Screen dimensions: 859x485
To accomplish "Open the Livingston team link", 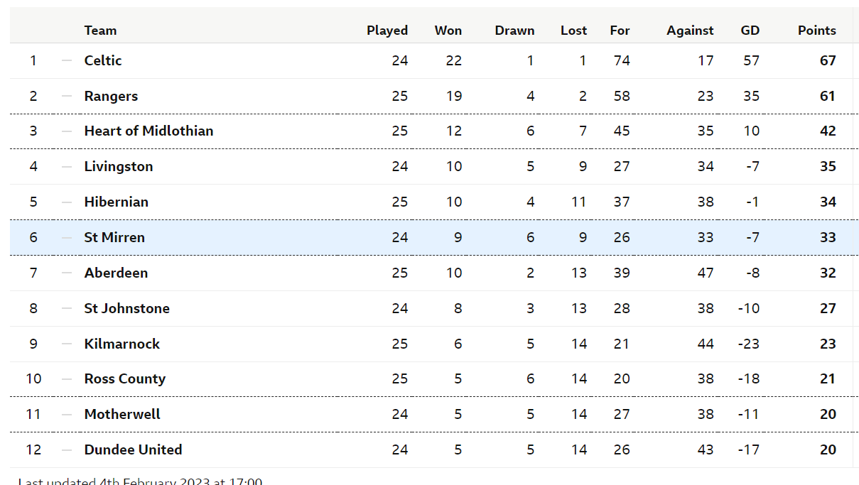I will pos(119,166).
